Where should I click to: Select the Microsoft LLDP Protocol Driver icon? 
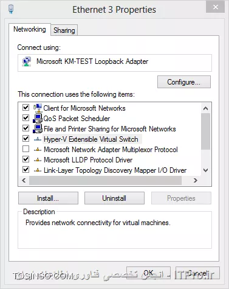(x=38, y=160)
